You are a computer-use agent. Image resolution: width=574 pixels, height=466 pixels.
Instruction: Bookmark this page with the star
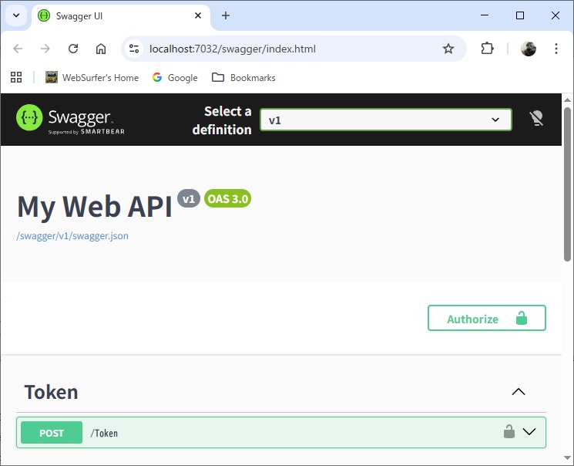pos(448,49)
